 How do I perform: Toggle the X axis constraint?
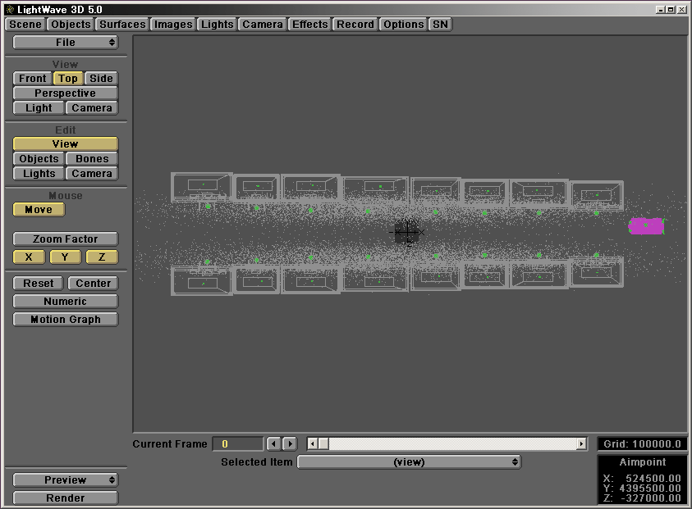coord(29,257)
